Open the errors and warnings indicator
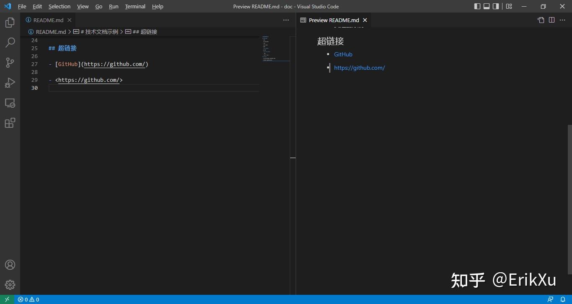Image resolution: width=572 pixels, height=304 pixels. click(28, 299)
